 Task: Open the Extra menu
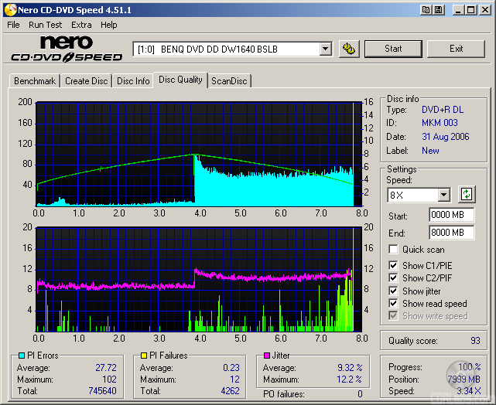click(81, 25)
